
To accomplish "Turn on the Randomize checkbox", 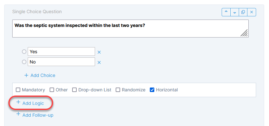I will (x=118, y=90).
